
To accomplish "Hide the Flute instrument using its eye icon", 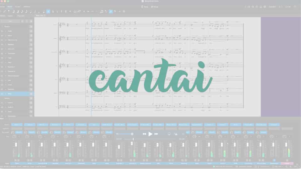I will coord(2,31).
